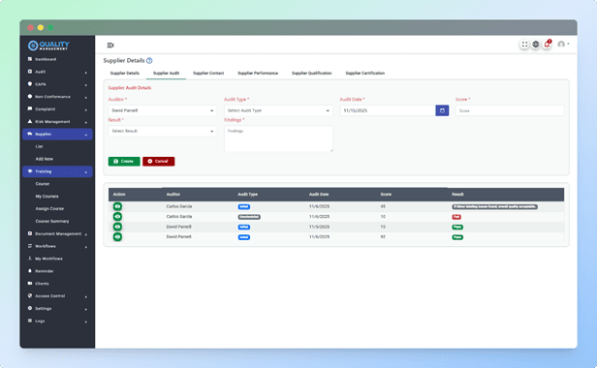The height and width of the screenshot is (368, 597).
Task: Click the Risk Management warning icon
Action: tap(30, 121)
